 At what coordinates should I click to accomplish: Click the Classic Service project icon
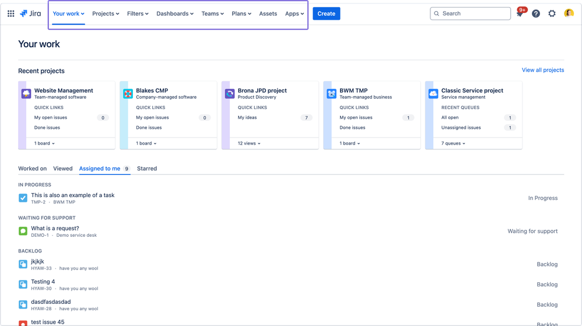click(x=433, y=93)
